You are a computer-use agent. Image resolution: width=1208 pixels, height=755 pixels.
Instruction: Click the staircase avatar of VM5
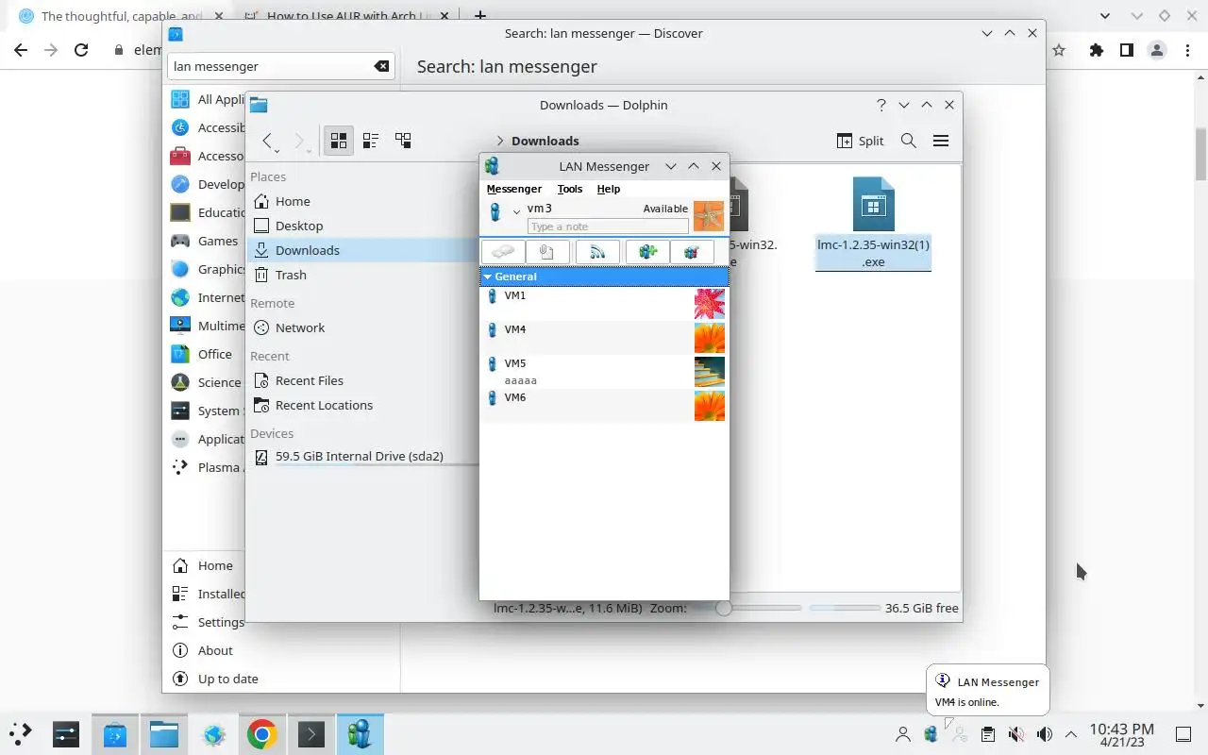click(x=710, y=372)
